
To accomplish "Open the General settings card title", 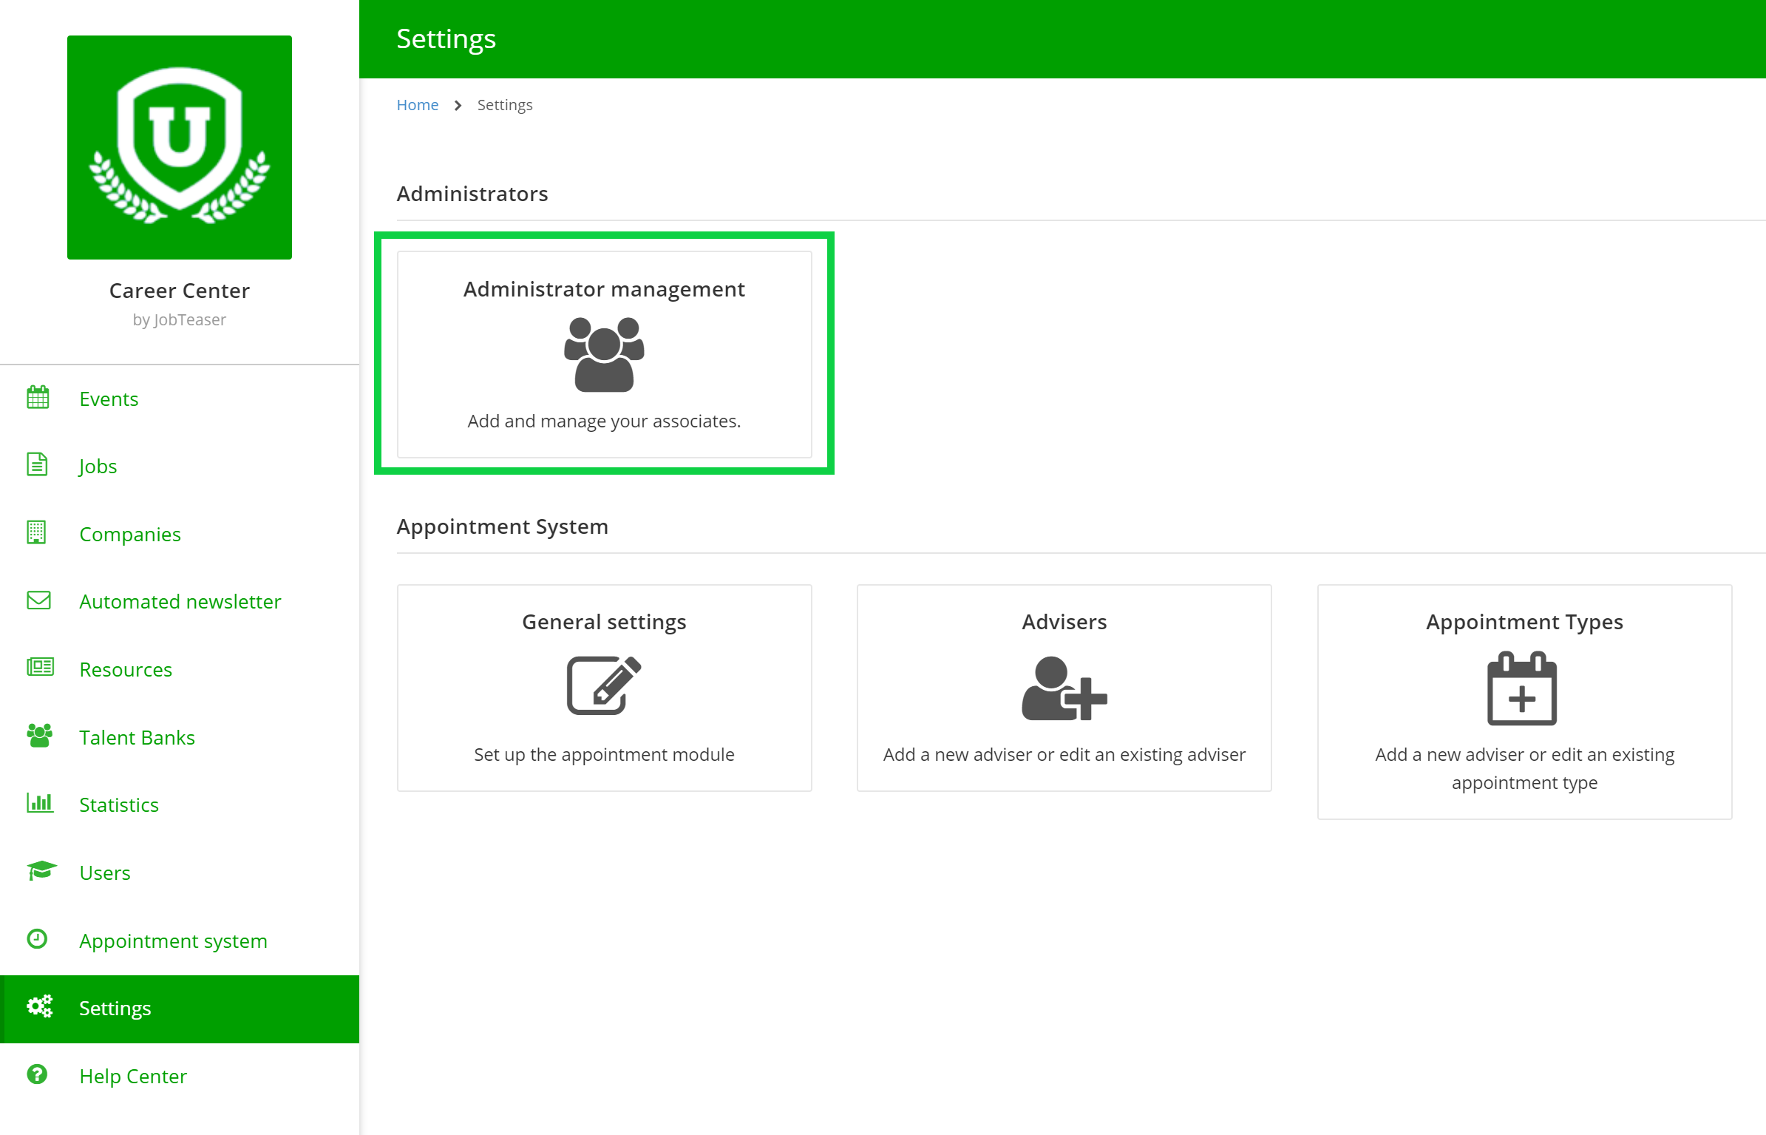I will [x=604, y=623].
